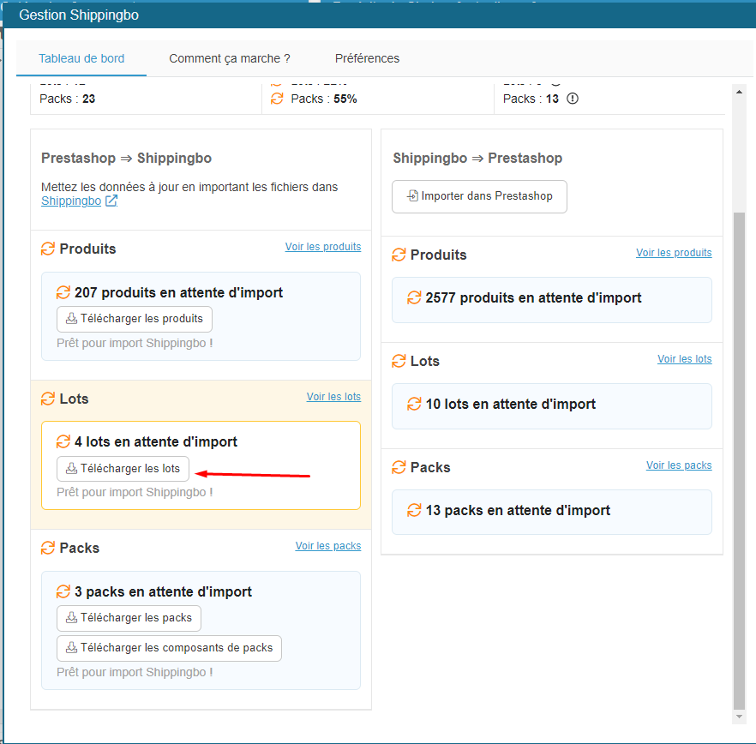The image size is (756, 744).
Task: Open the Tableau de bord tab
Action: (x=81, y=58)
